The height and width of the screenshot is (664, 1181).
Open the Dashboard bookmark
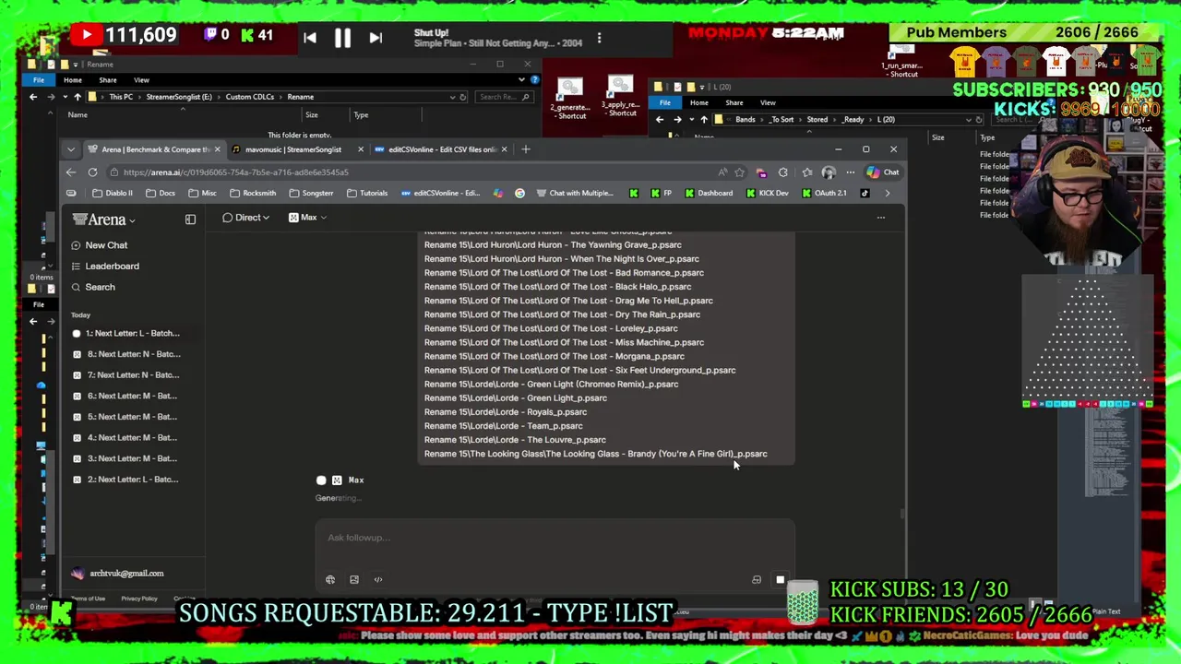coord(709,194)
